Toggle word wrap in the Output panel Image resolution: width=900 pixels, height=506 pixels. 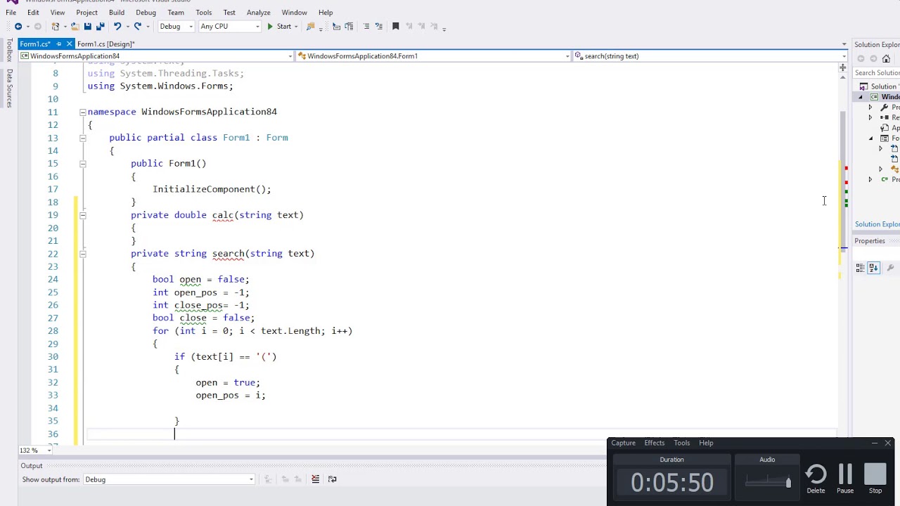332,479
